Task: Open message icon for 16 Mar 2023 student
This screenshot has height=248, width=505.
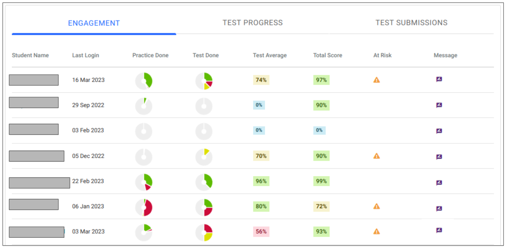Action: [439, 80]
